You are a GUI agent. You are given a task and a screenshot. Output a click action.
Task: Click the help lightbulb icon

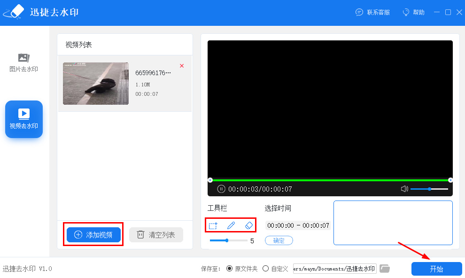[406, 13]
